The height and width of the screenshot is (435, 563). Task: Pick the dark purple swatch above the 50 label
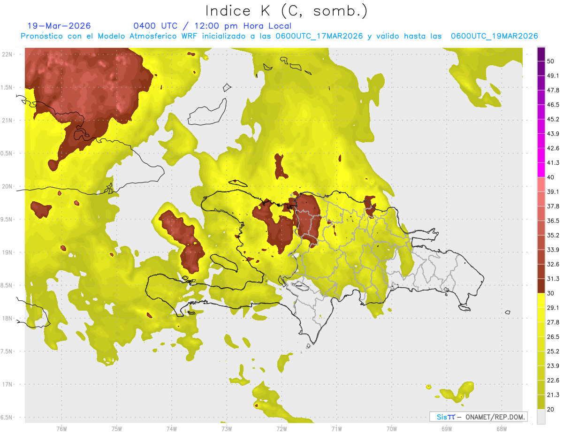coord(541,53)
